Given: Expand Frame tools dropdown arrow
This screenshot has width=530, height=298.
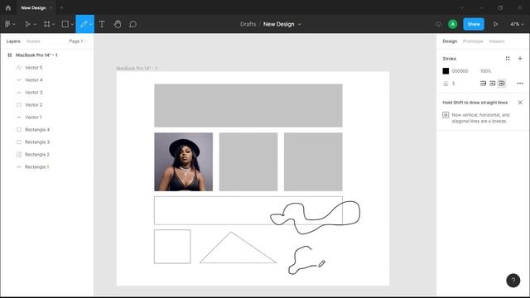Looking at the screenshot, I should 53,24.
